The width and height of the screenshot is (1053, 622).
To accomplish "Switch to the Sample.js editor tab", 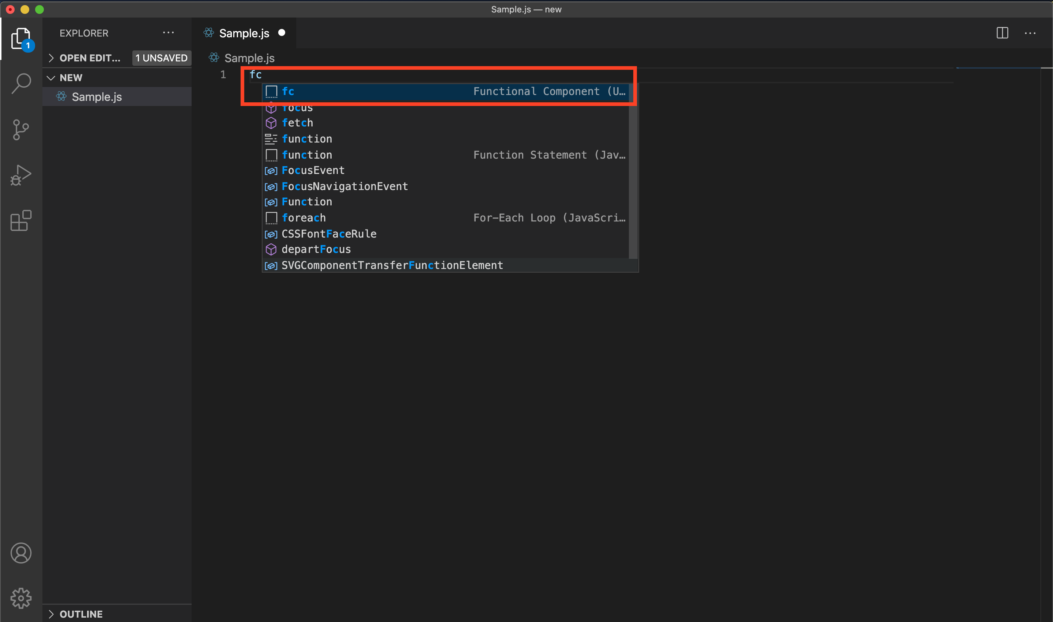I will click(x=244, y=33).
